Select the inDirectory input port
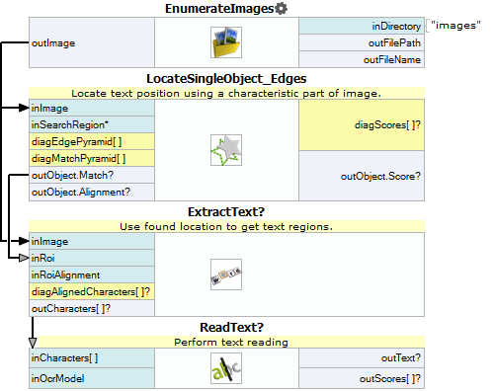 362,26
